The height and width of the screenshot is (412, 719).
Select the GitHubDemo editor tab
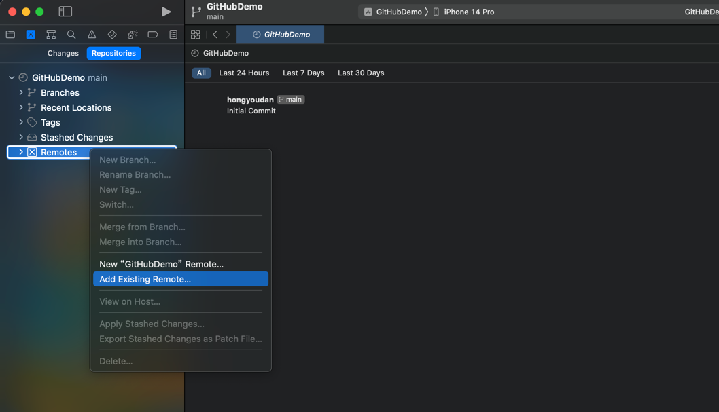tap(281, 35)
